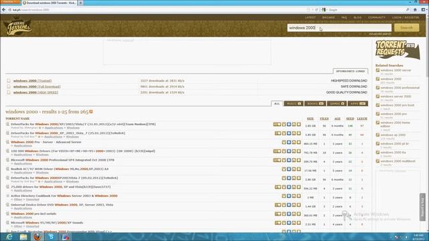429x241 pixels.
Task: Click RSS feed icon beside results count
Action: tap(91, 112)
